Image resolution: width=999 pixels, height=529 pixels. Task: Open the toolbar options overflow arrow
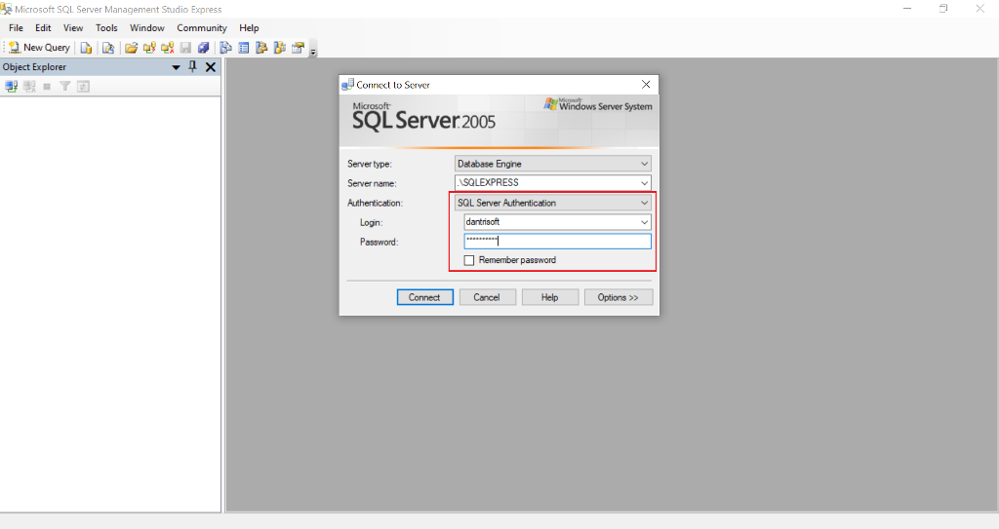[313, 51]
